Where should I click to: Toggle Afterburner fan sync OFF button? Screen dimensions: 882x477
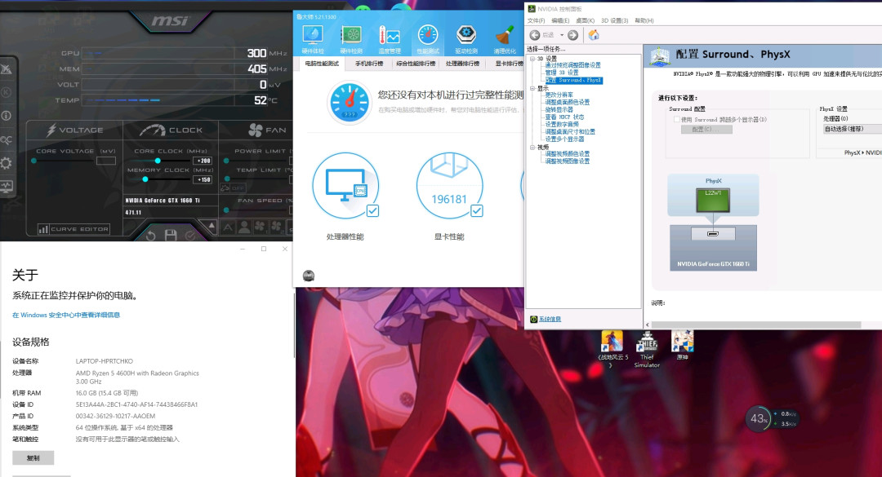click(x=232, y=188)
